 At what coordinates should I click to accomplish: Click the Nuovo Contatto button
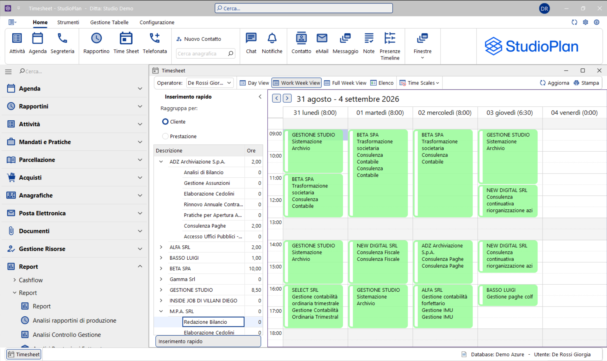coord(199,39)
